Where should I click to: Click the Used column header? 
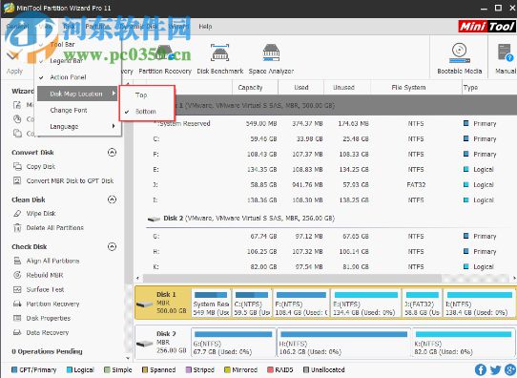point(301,88)
